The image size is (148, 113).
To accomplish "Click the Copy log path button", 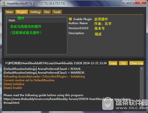I will click(113, 63).
